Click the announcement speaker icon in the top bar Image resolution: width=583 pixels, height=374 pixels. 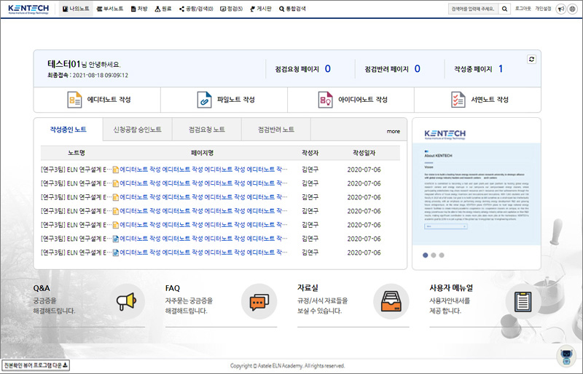561,9
